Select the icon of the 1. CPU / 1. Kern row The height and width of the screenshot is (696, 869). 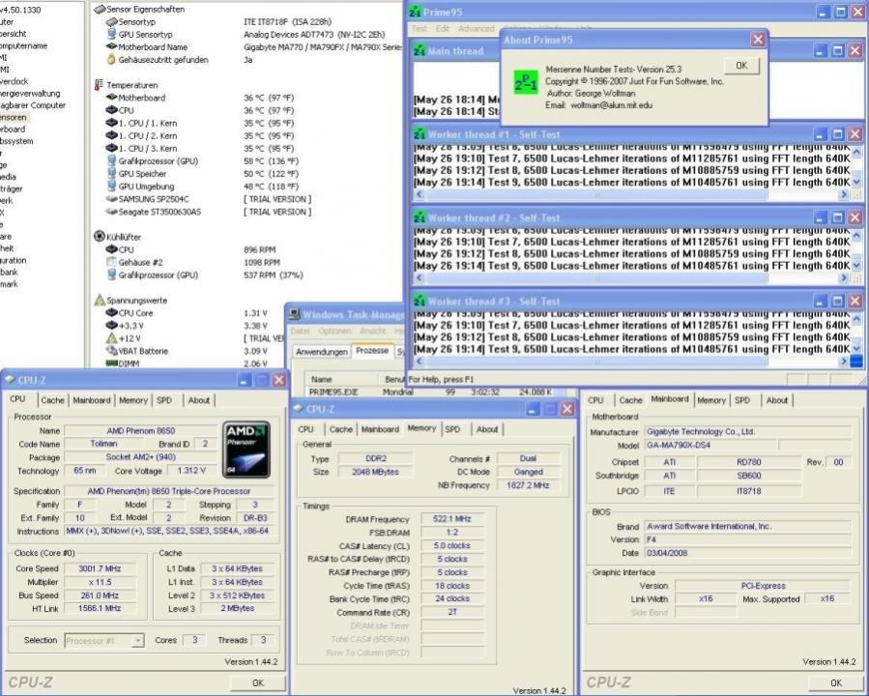point(111,123)
